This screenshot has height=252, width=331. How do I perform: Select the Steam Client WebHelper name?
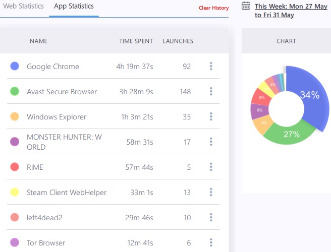pos(67,193)
